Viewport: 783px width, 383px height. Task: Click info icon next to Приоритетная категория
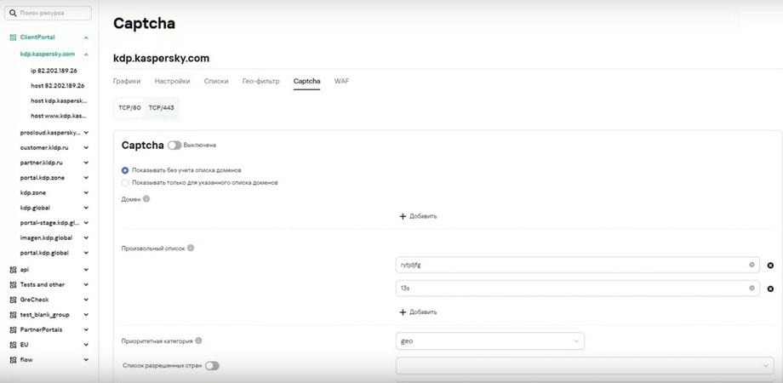198,341
